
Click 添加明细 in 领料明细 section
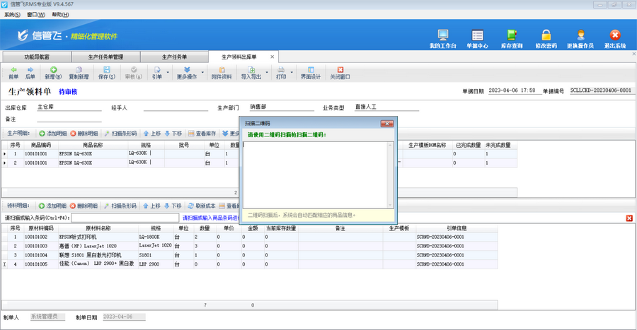coord(53,206)
